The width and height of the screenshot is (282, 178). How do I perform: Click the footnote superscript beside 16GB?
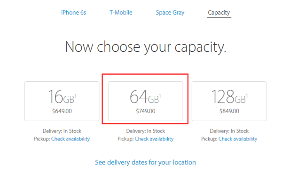coord(75,96)
